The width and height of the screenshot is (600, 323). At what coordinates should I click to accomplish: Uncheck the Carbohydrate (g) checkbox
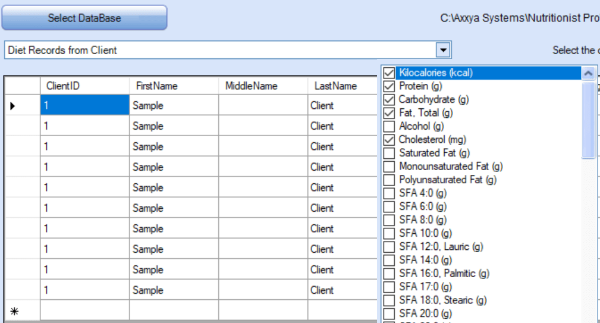coord(389,99)
